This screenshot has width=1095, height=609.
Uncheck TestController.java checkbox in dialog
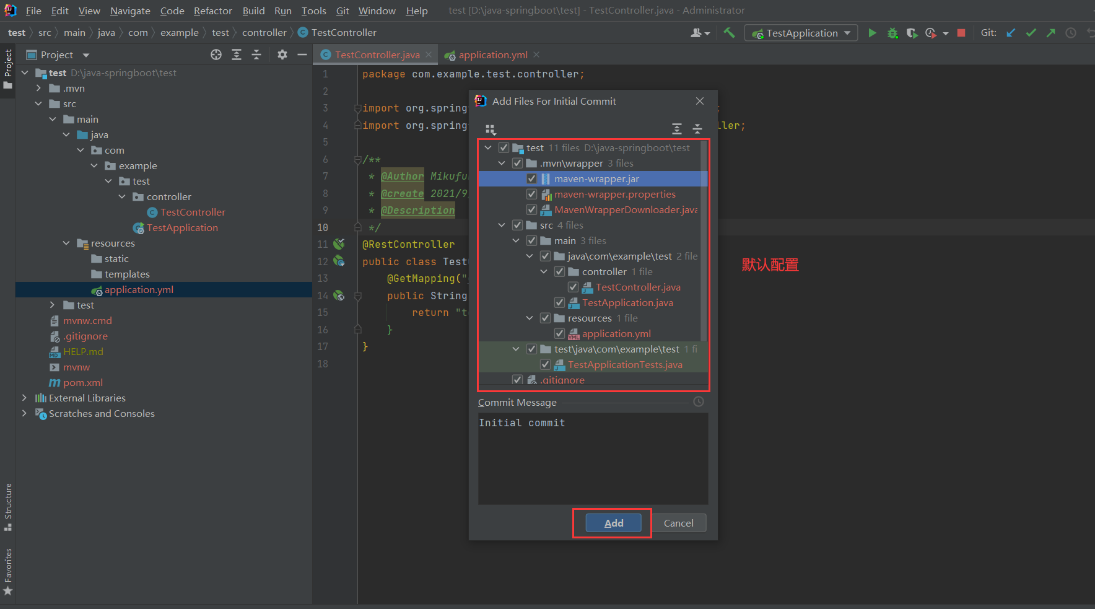[x=573, y=287]
